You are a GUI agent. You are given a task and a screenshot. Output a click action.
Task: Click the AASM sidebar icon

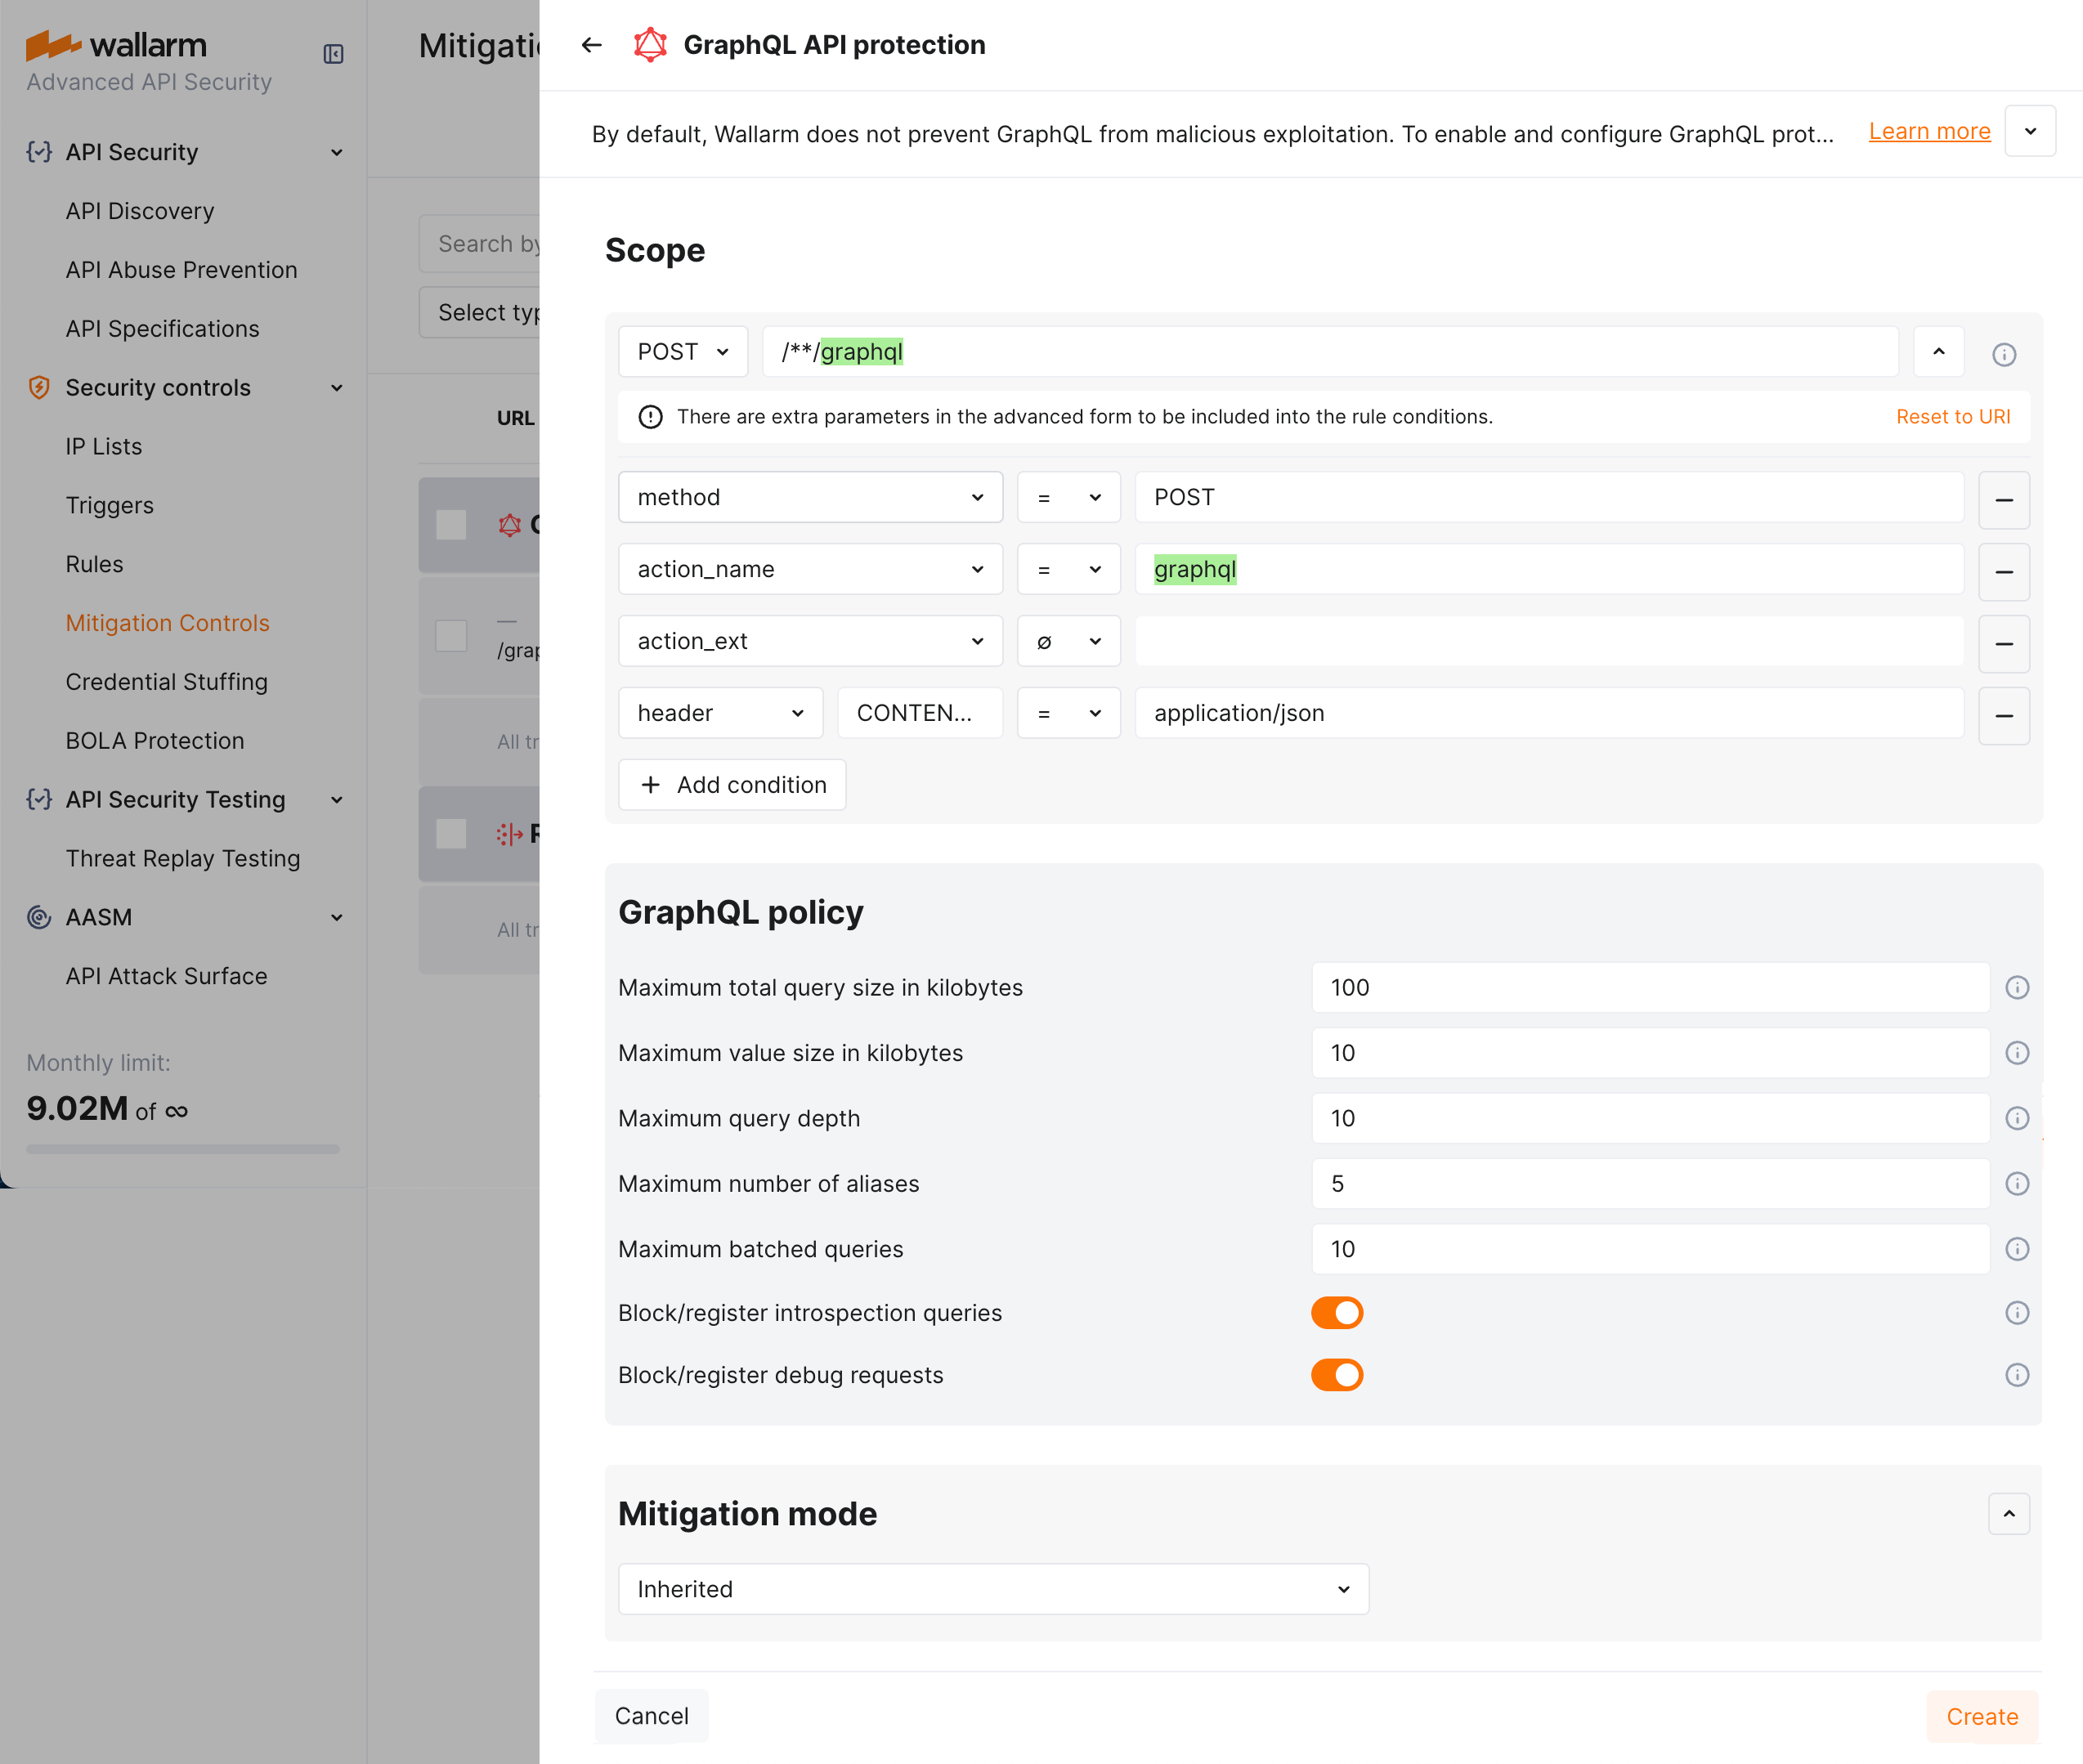(x=39, y=917)
